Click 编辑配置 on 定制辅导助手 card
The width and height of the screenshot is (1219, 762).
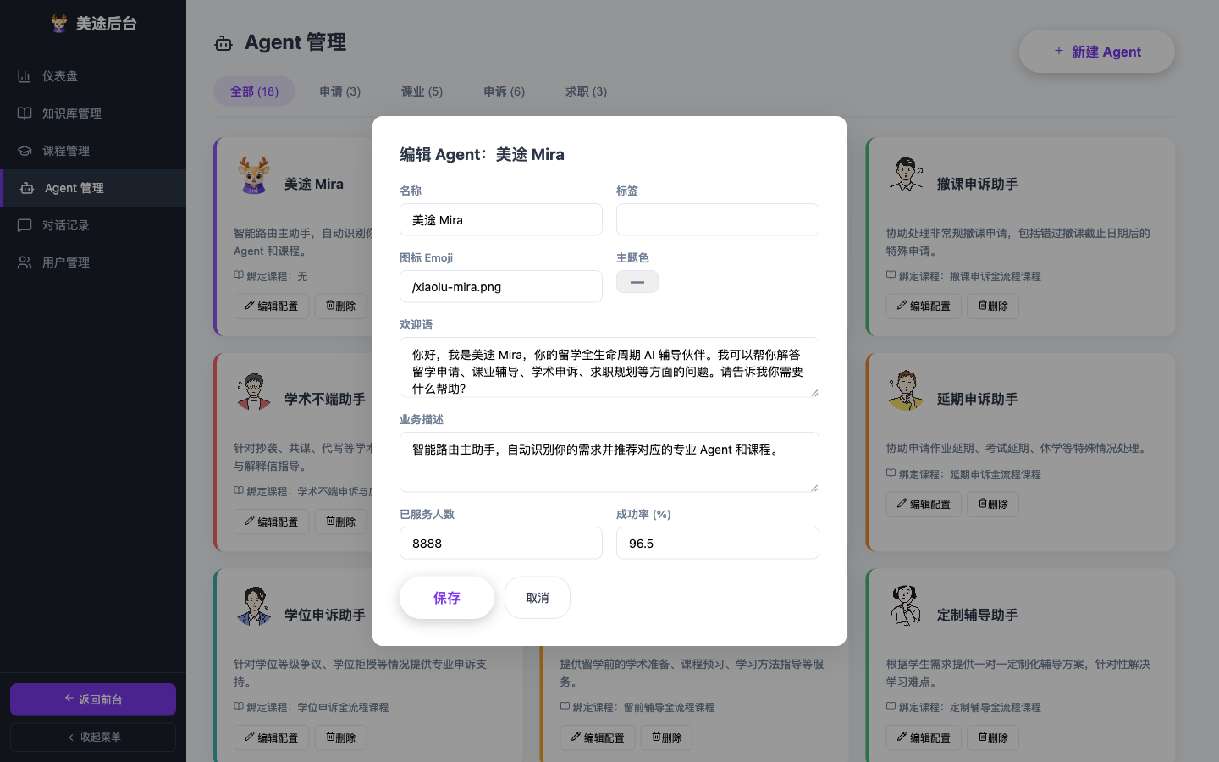pyautogui.click(x=924, y=737)
